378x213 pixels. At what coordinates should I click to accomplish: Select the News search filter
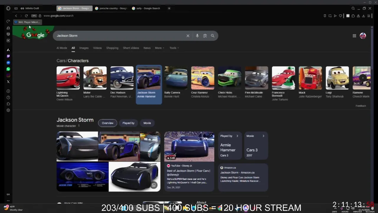(147, 48)
